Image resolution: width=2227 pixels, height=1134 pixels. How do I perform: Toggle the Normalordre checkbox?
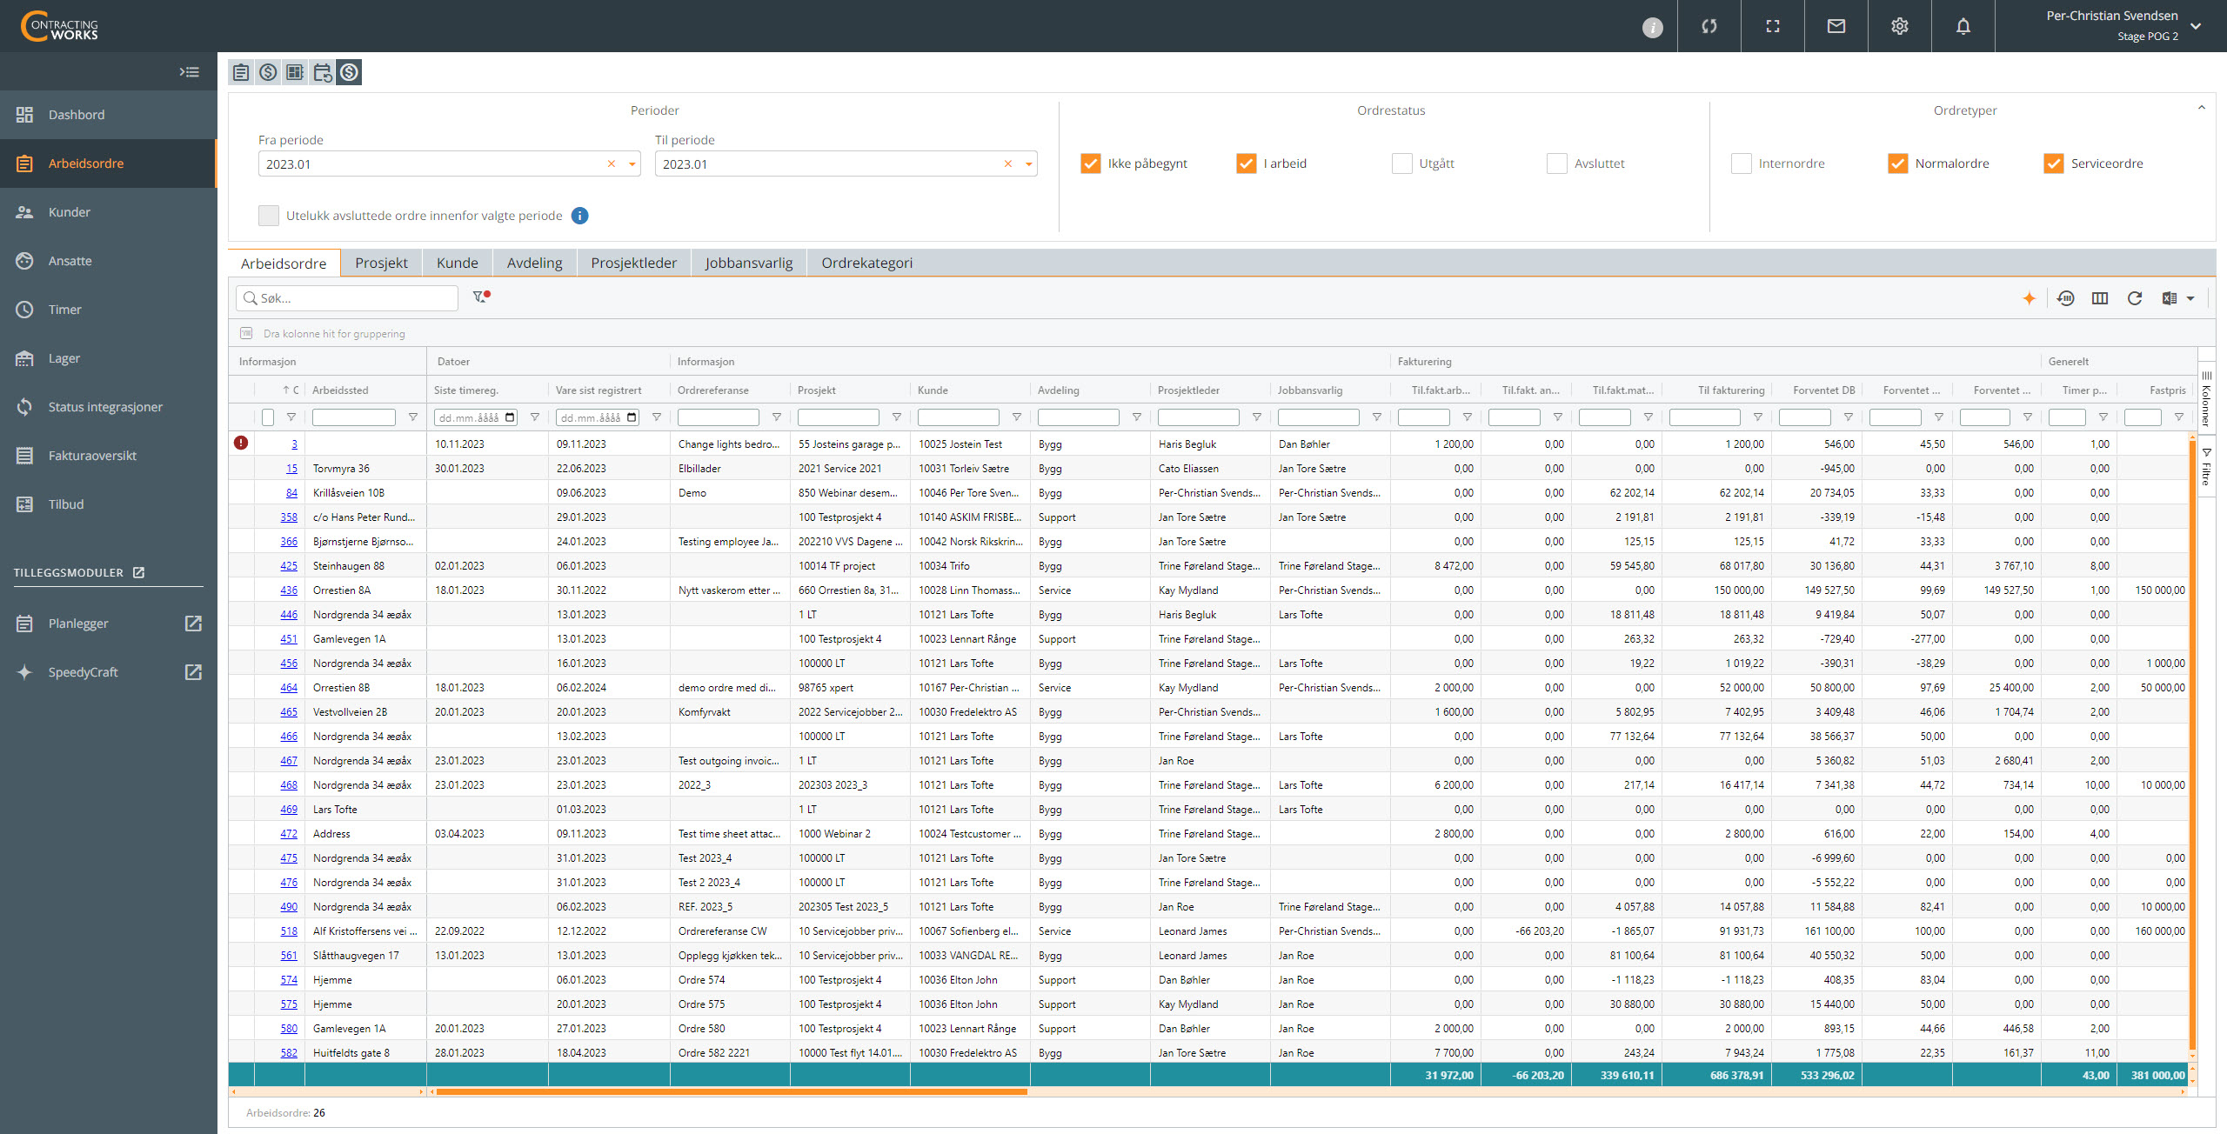tap(1898, 163)
